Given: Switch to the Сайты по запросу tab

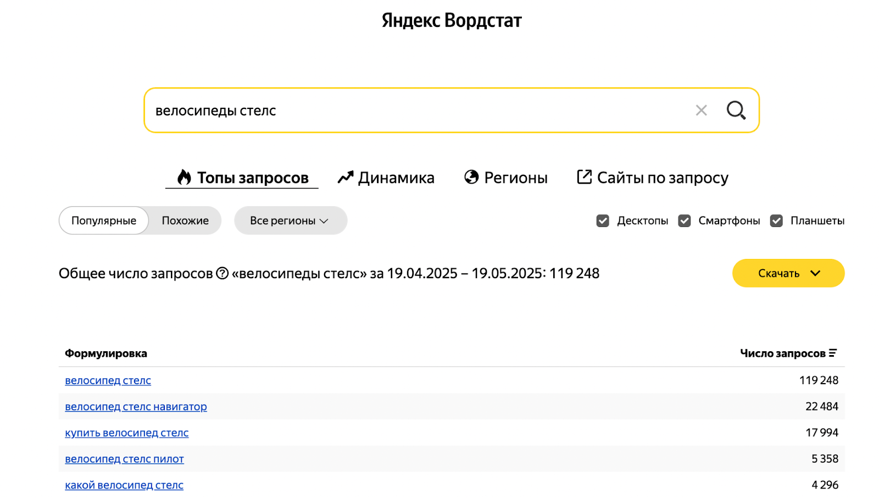Looking at the screenshot, I should click(662, 178).
